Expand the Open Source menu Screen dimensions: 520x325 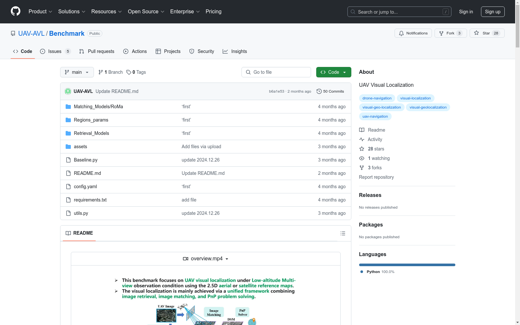click(146, 11)
